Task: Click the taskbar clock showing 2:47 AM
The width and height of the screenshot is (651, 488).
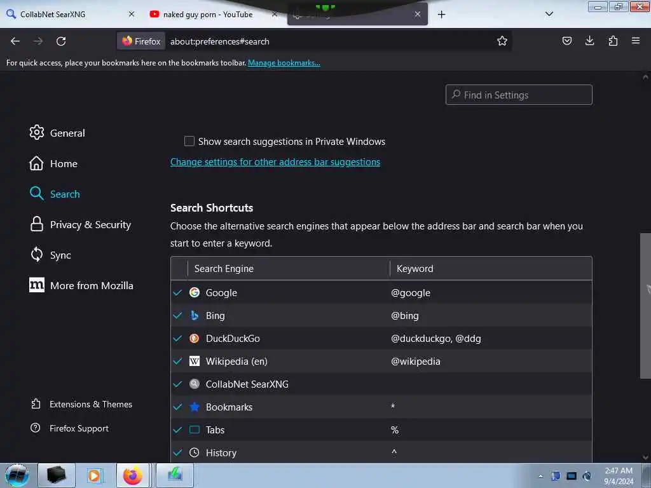Action: click(x=619, y=476)
